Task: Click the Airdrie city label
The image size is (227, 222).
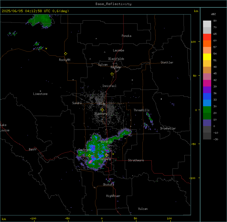Action: [106, 142]
